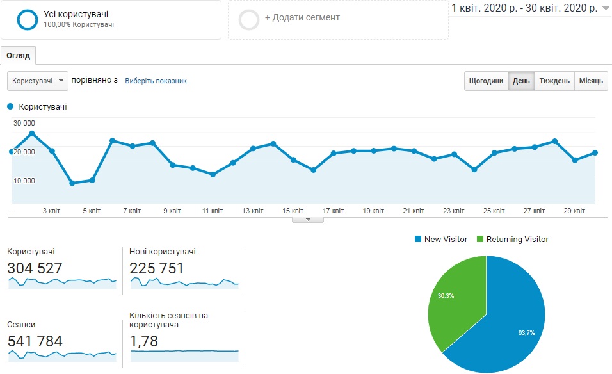This screenshot has width=612, height=374.
Task: Select the День view button
Action: coord(521,81)
